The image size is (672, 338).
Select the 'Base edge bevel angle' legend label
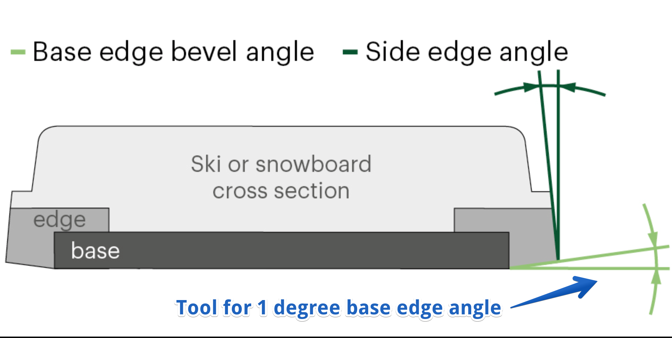pyautogui.click(x=173, y=52)
